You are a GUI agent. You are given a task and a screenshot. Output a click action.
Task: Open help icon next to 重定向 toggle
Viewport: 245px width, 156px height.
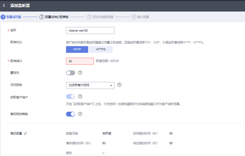(x=80, y=73)
